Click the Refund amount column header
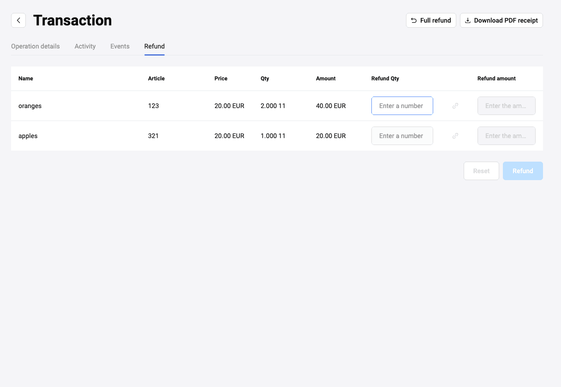Image resolution: width=561 pixels, height=387 pixels. tap(496, 79)
